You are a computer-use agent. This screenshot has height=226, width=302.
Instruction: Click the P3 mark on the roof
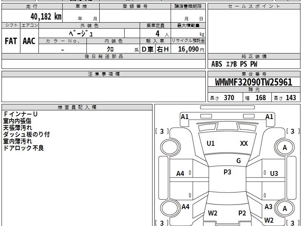227,172
